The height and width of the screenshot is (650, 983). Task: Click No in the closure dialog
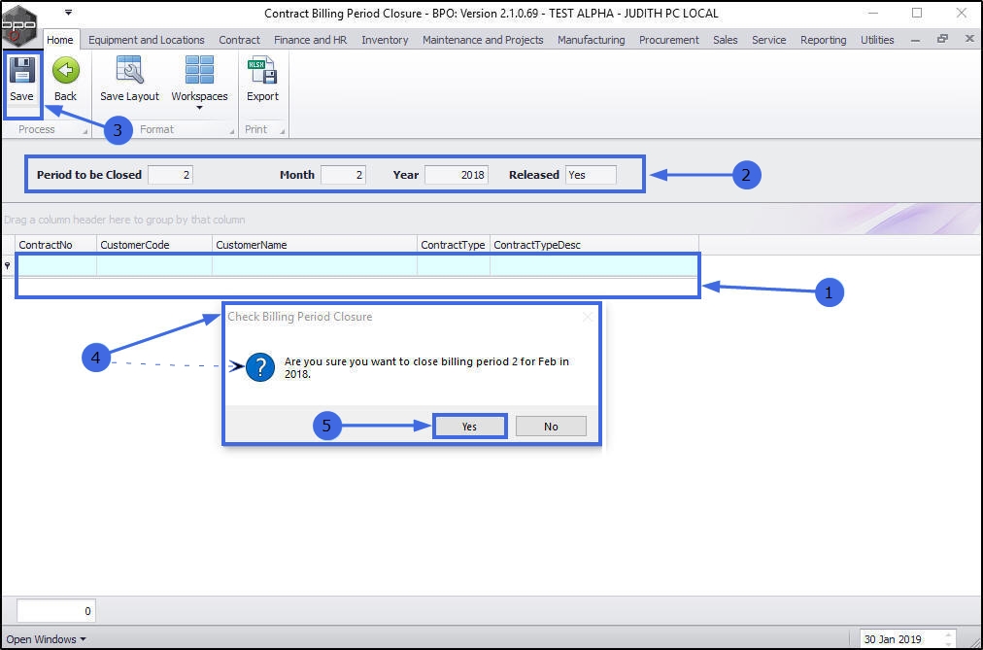click(551, 427)
